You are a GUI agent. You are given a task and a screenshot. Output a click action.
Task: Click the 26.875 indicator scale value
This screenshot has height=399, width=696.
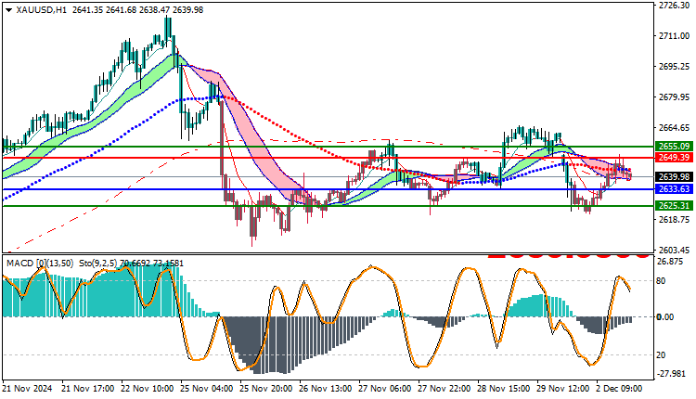click(670, 262)
